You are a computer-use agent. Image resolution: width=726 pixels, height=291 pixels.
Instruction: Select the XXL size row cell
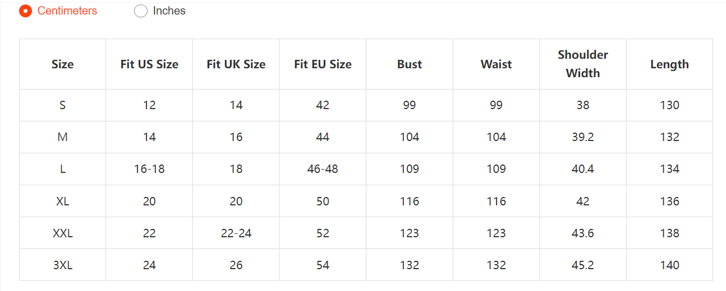pyautogui.click(x=62, y=233)
